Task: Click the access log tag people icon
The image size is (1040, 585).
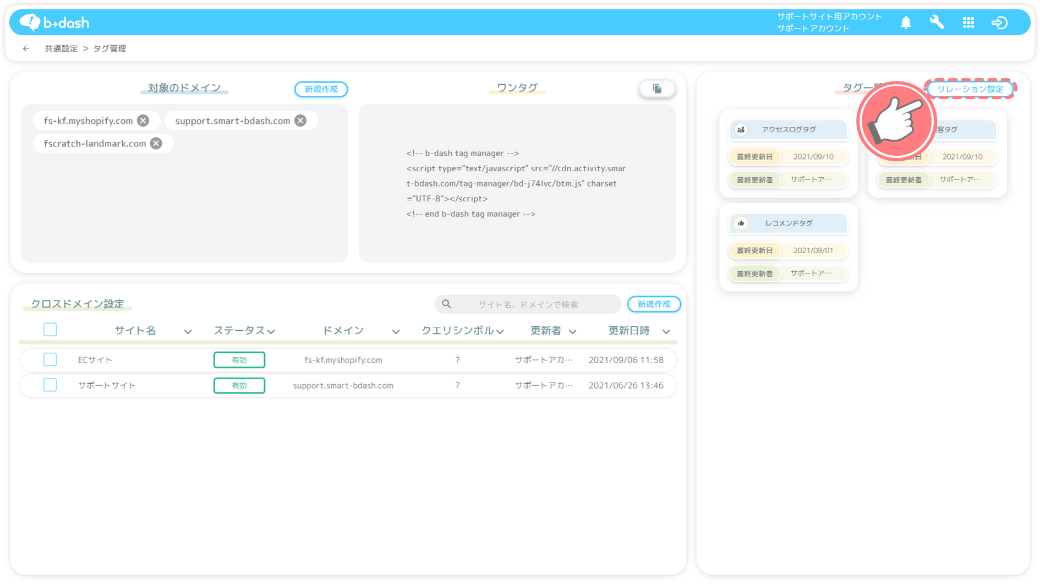Action: click(x=741, y=130)
